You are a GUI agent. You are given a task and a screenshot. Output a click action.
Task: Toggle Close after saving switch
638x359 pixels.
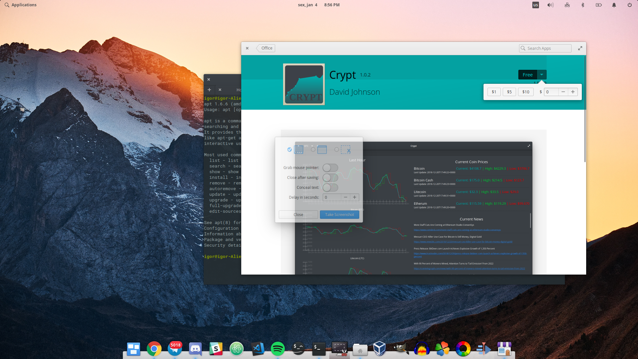tap(330, 178)
